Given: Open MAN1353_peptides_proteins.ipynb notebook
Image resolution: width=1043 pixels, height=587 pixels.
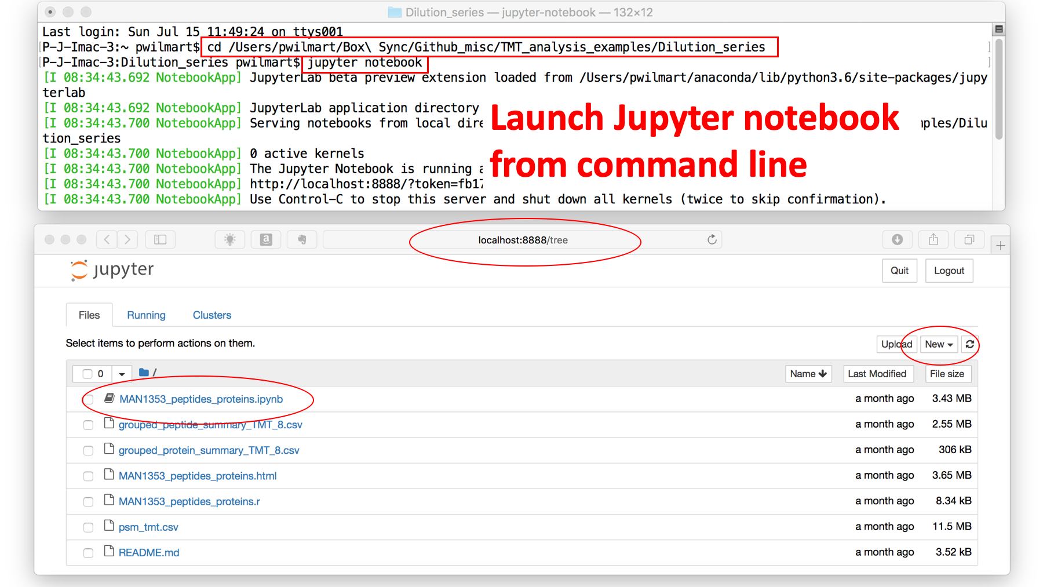Looking at the screenshot, I should click(201, 399).
